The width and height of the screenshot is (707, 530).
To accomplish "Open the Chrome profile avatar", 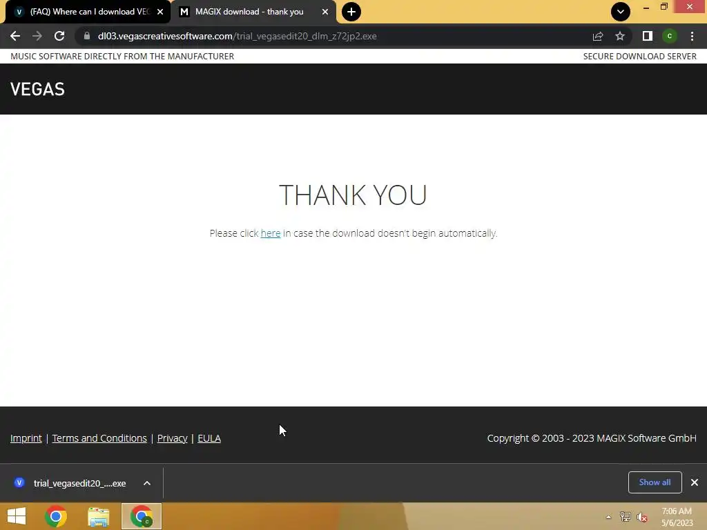I will [x=670, y=36].
